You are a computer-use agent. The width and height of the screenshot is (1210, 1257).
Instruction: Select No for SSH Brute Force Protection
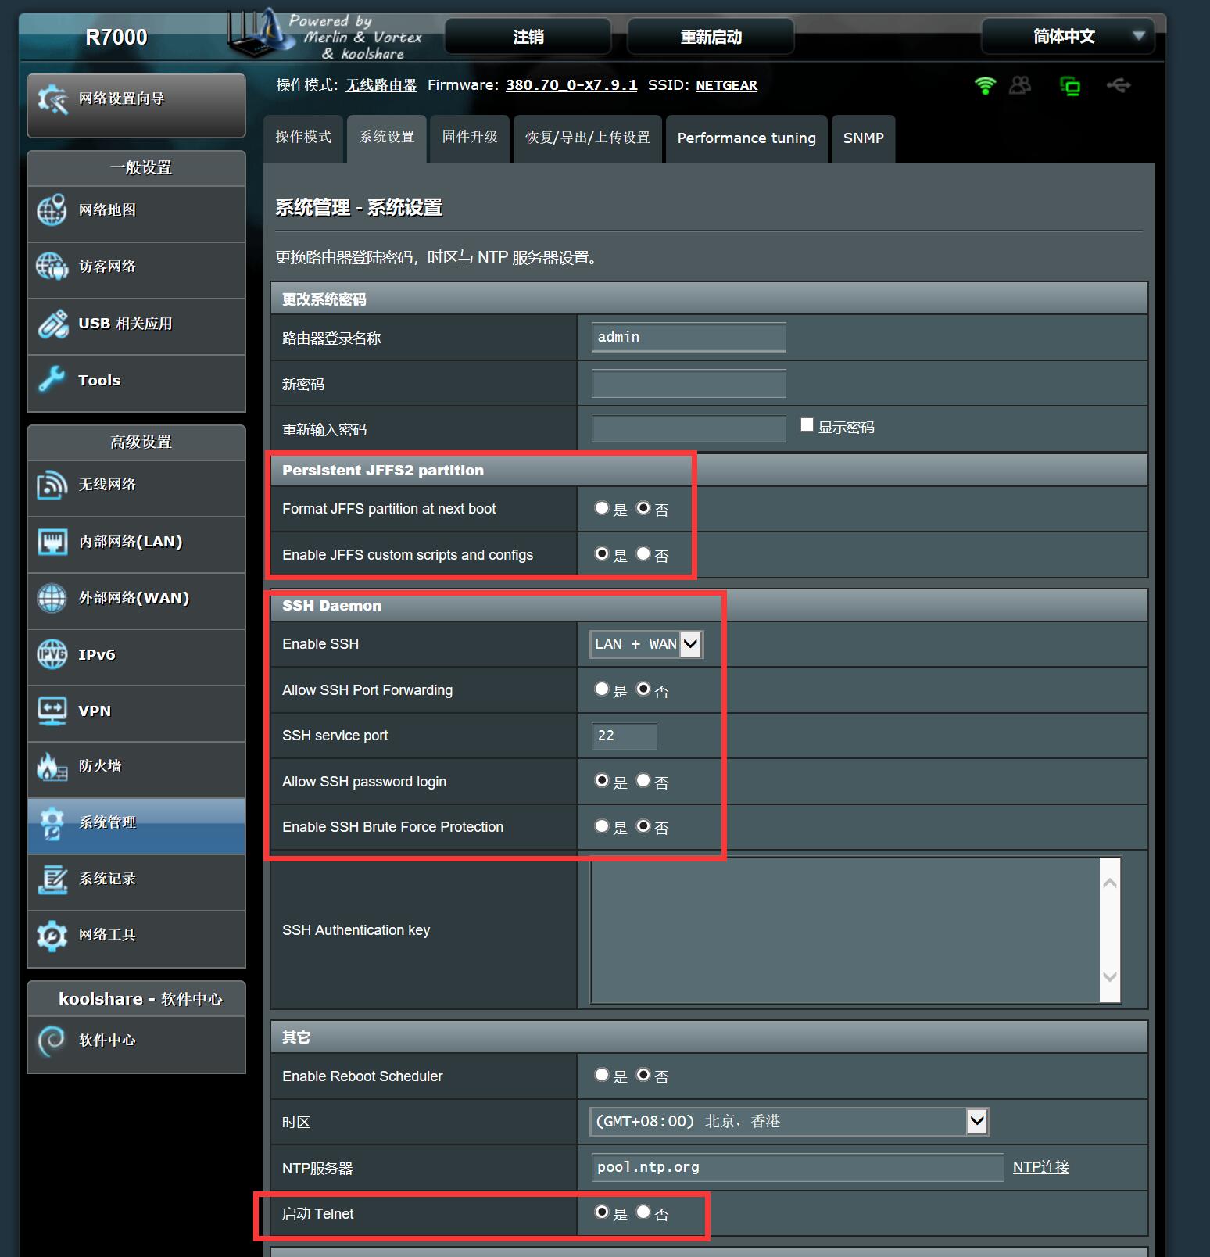(643, 825)
